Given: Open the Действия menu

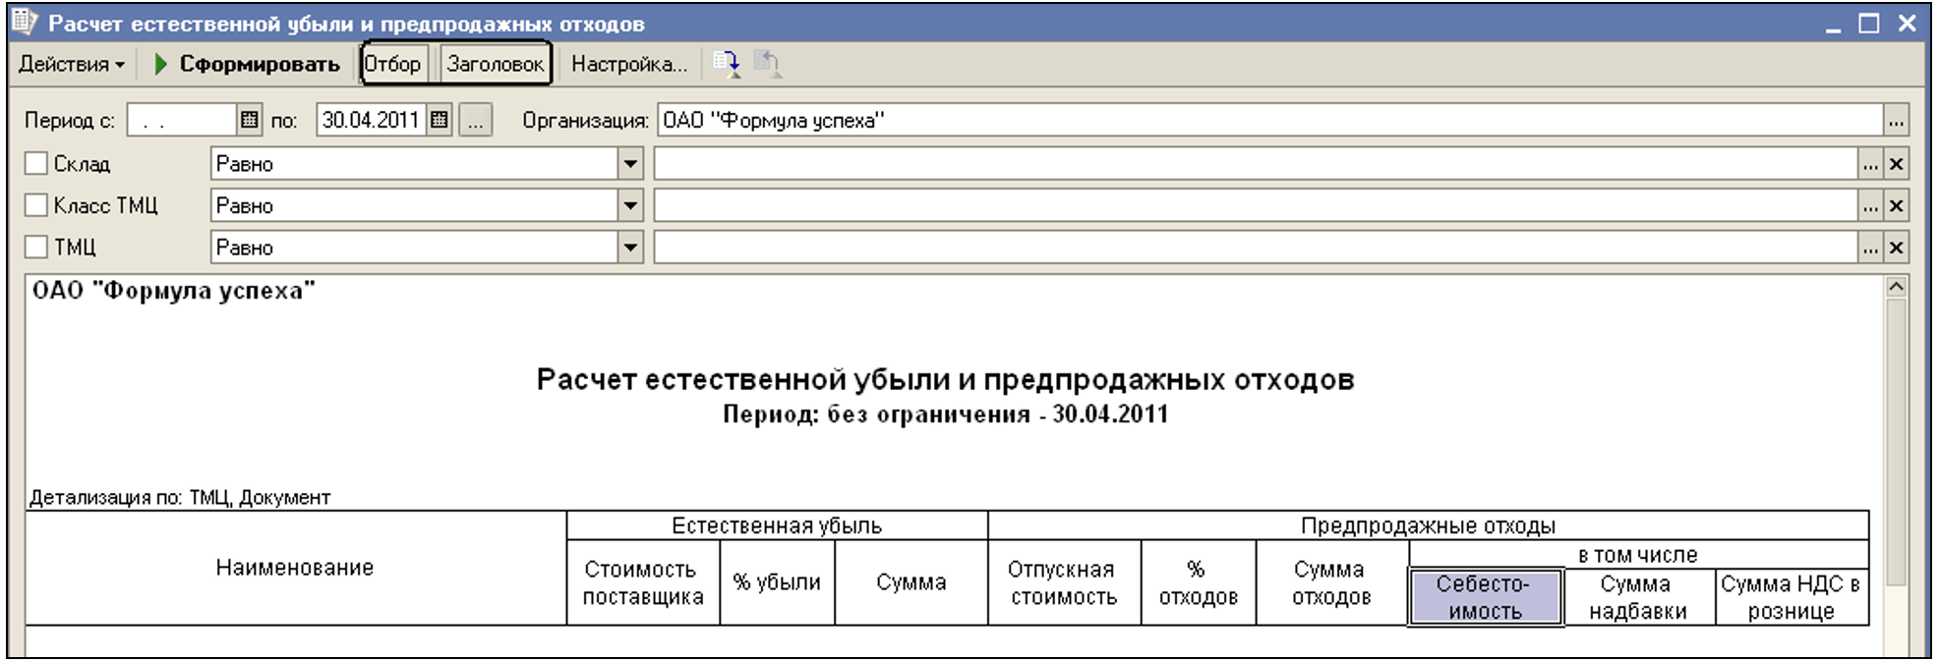Looking at the screenshot, I should point(72,65).
